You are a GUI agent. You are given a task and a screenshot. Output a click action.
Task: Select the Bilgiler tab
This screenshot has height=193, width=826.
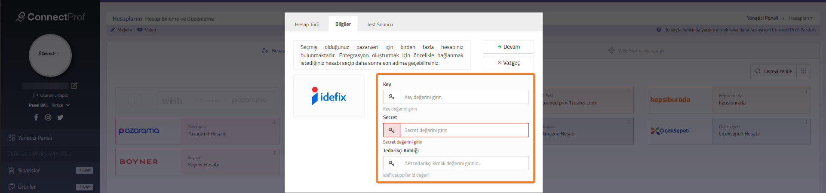pyautogui.click(x=343, y=24)
